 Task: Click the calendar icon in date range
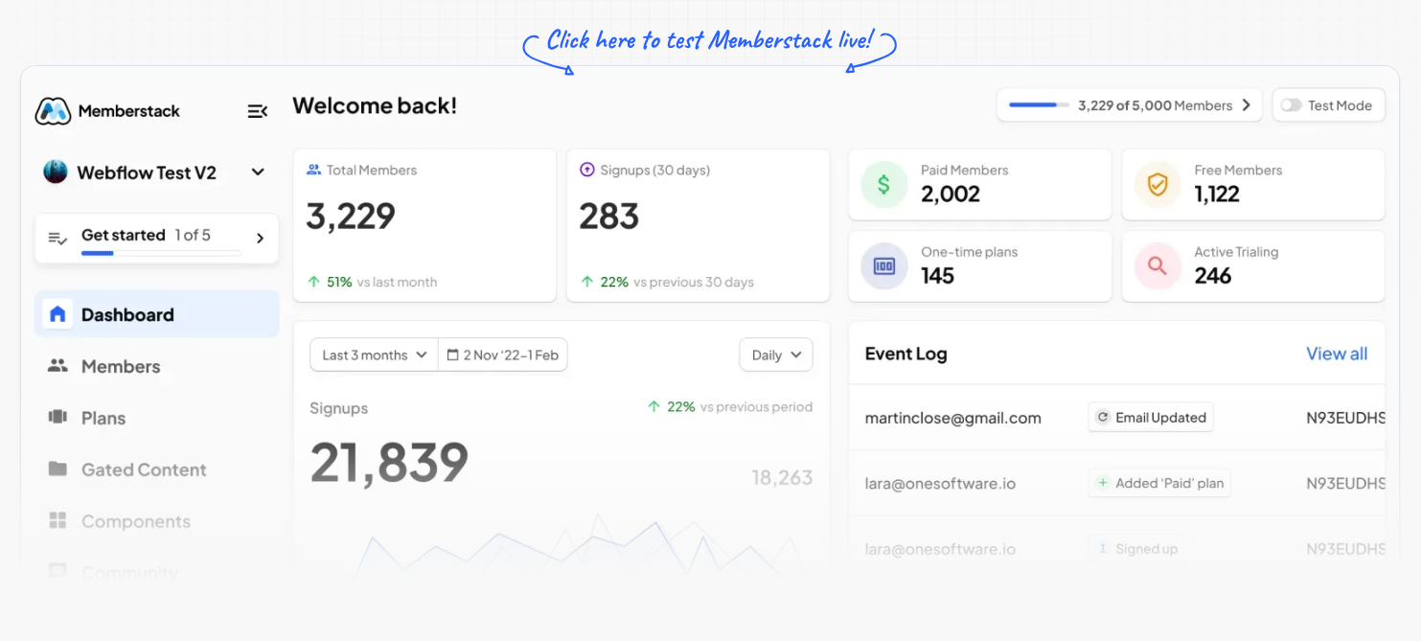453,355
